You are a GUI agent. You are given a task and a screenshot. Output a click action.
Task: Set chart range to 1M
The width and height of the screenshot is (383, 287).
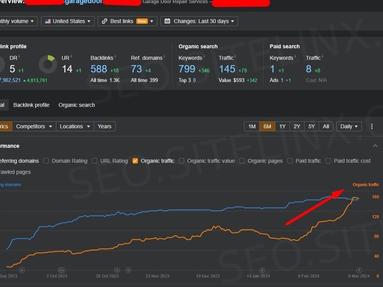point(252,126)
